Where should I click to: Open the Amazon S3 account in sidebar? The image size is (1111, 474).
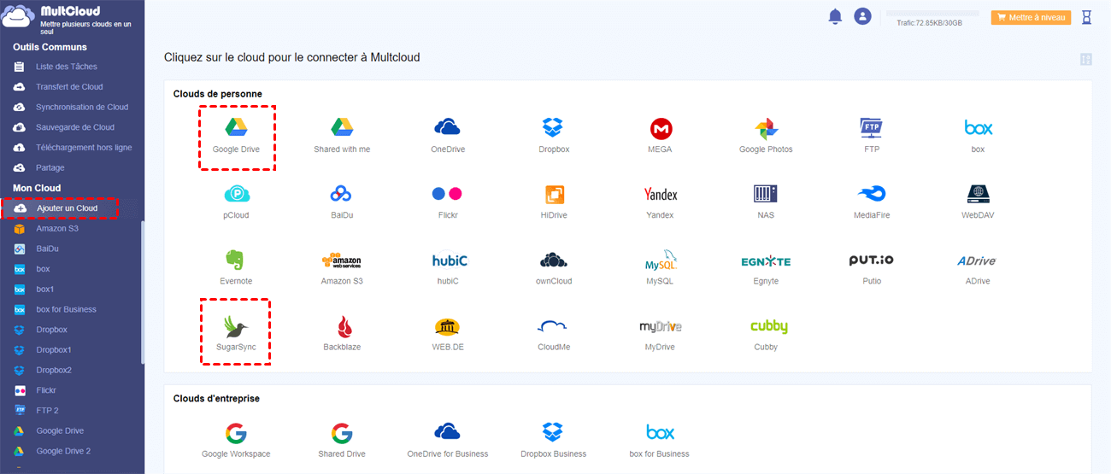pyautogui.click(x=58, y=229)
